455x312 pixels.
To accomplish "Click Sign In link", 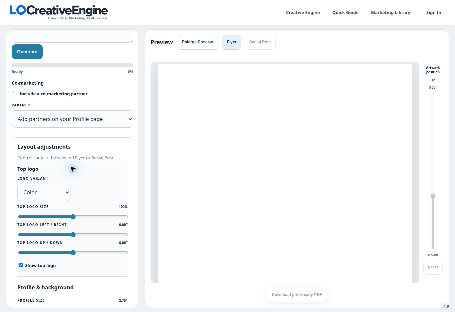I will (434, 13).
